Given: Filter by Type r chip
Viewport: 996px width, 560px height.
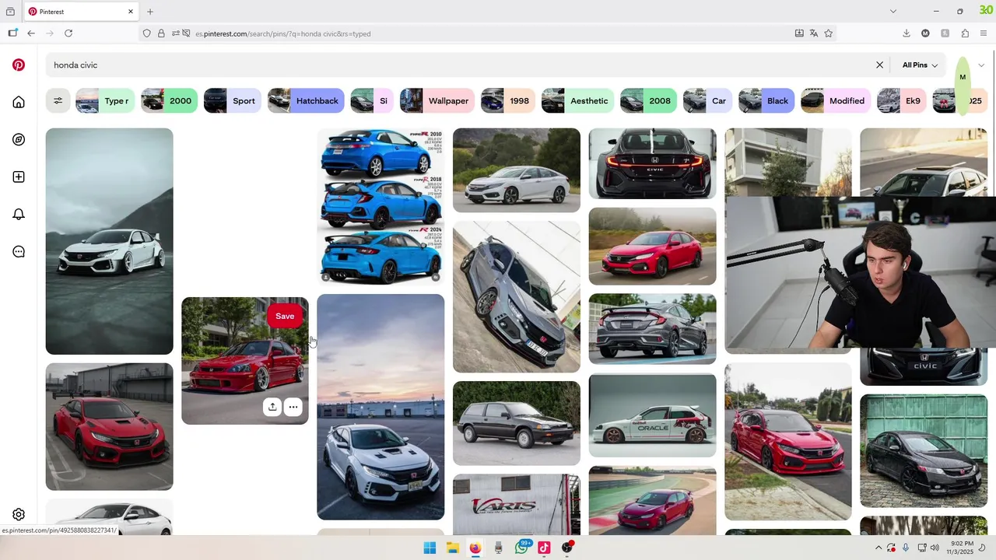Looking at the screenshot, I should (105, 101).
